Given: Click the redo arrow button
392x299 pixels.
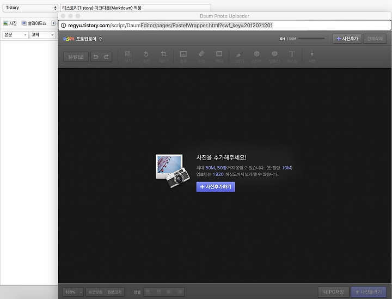Looking at the screenshot, I should (x=107, y=57).
